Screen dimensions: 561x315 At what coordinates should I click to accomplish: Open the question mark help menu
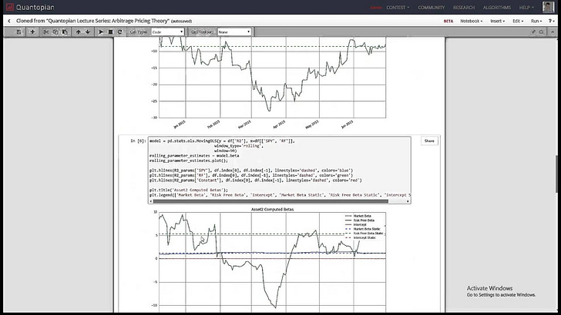tap(552, 21)
